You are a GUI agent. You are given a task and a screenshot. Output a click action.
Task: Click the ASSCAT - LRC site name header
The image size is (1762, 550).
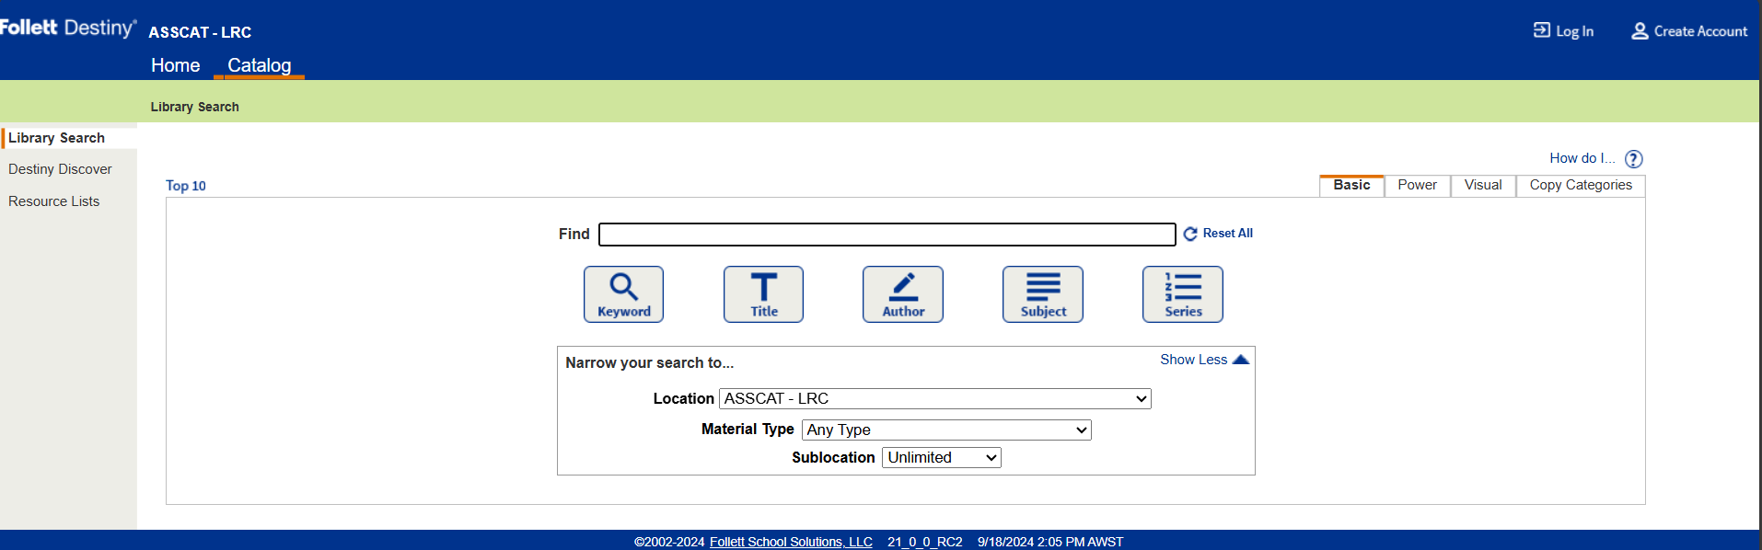(200, 32)
